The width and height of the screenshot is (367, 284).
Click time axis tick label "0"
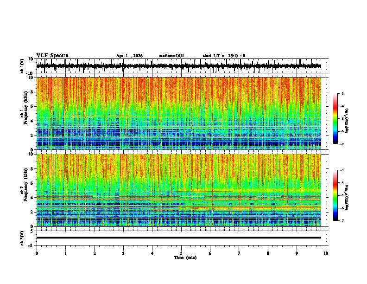(37, 253)
